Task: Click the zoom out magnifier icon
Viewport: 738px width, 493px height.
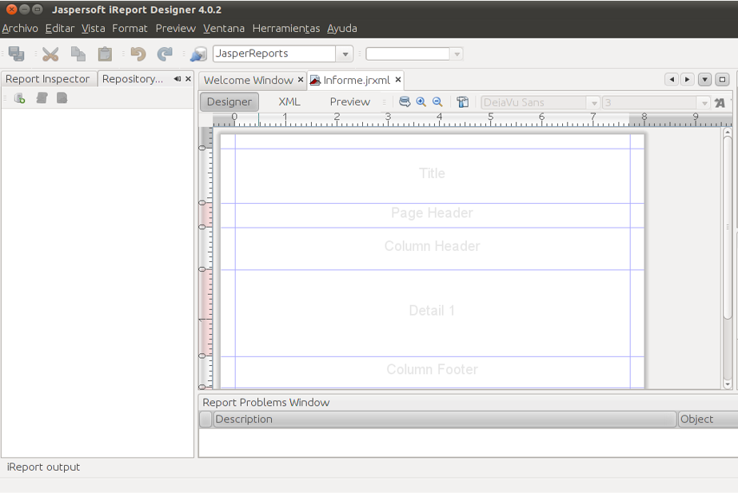Action: 437,101
